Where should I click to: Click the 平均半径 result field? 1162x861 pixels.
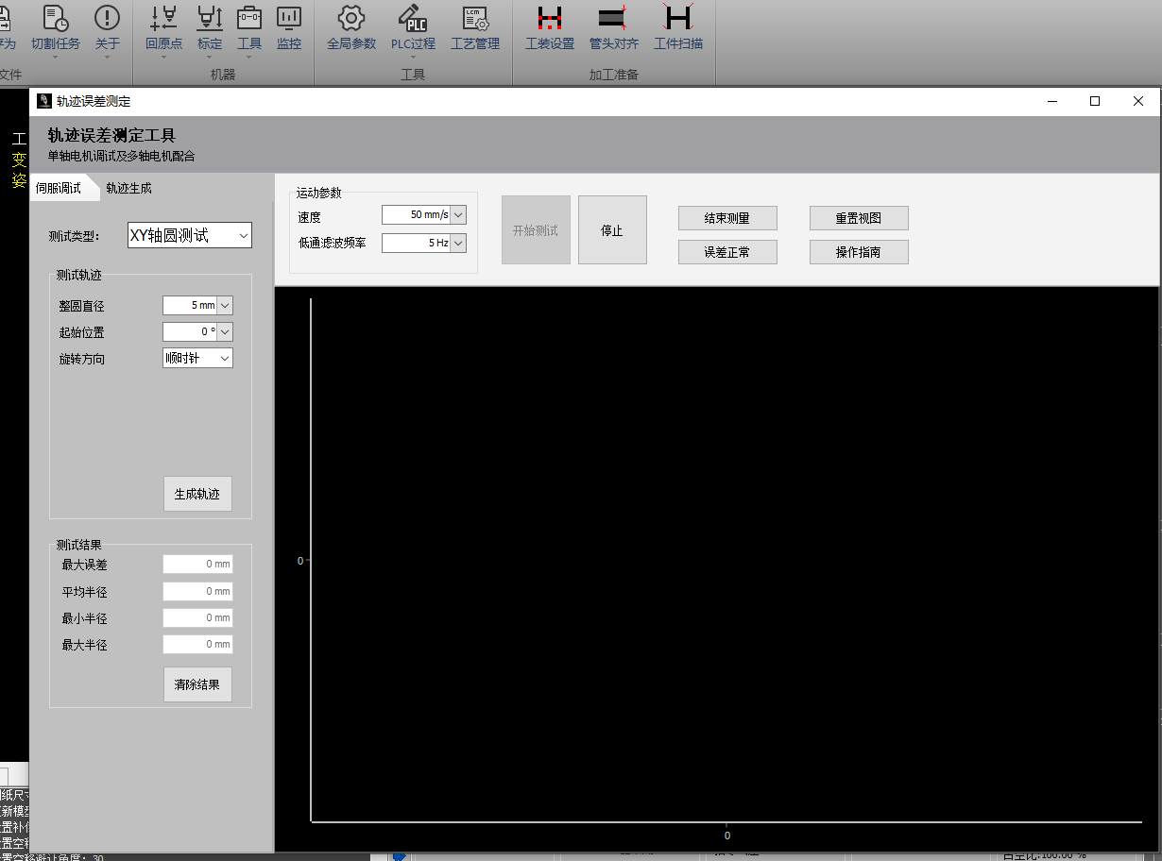pos(197,591)
